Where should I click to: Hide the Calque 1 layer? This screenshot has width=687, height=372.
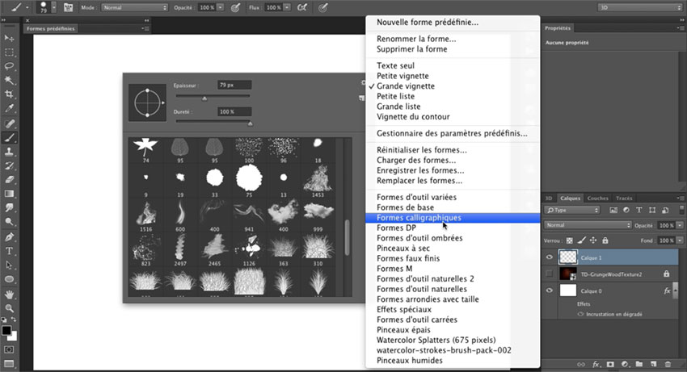point(550,257)
